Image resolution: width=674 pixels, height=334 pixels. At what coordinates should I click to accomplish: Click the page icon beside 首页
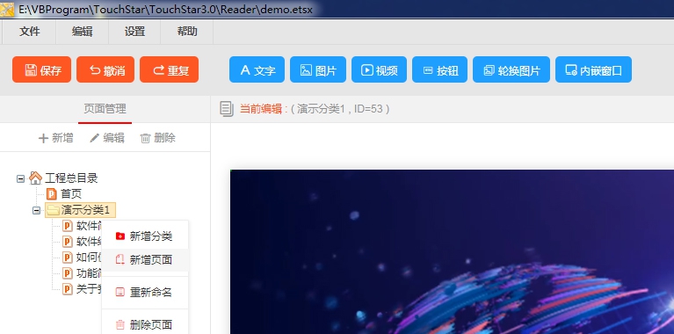point(52,194)
